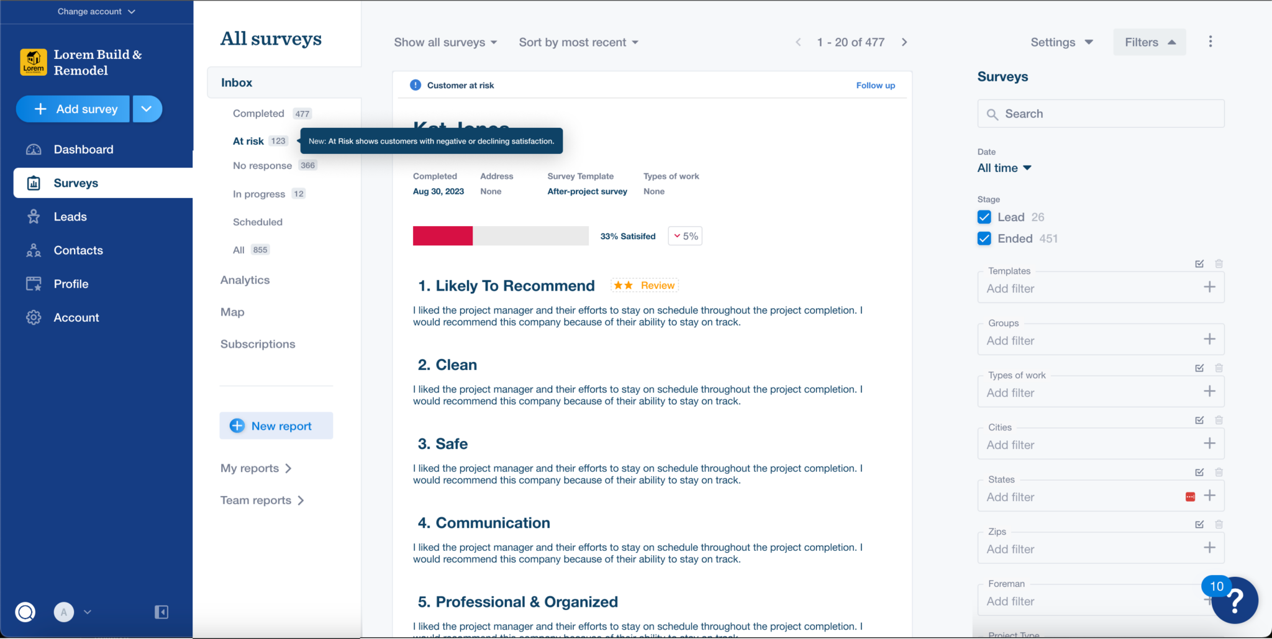Uncheck the Lead stage checkbox
This screenshot has height=639, width=1272.
click(984, 217)
